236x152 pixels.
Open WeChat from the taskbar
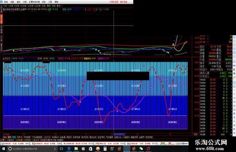141,149
